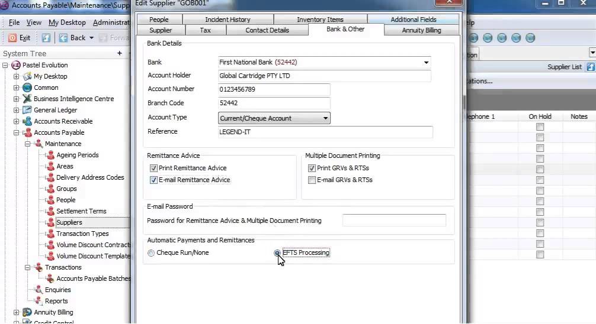Click the Accounts Payable Batches icon
The image size is (596, 324).
(x=50, y=278)
